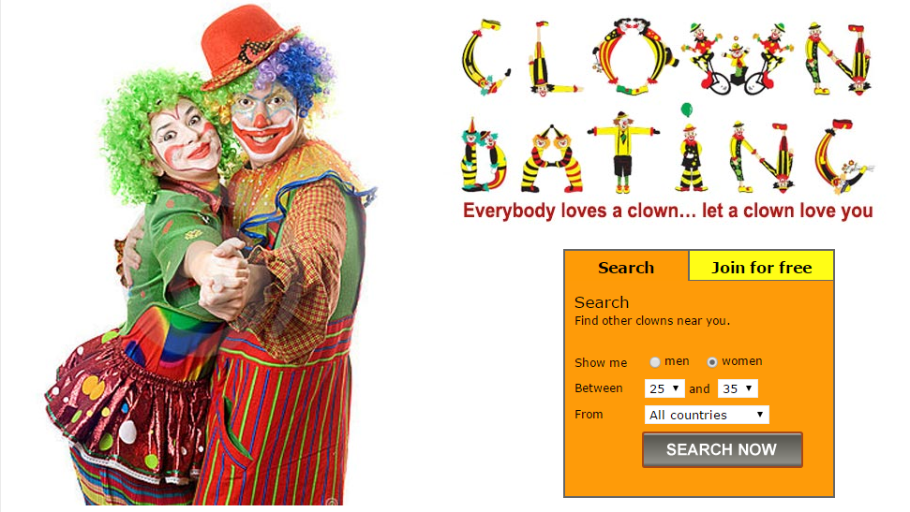Click the clown-shaped letter G in DATING
910x512 pixels.
(843, 155)
